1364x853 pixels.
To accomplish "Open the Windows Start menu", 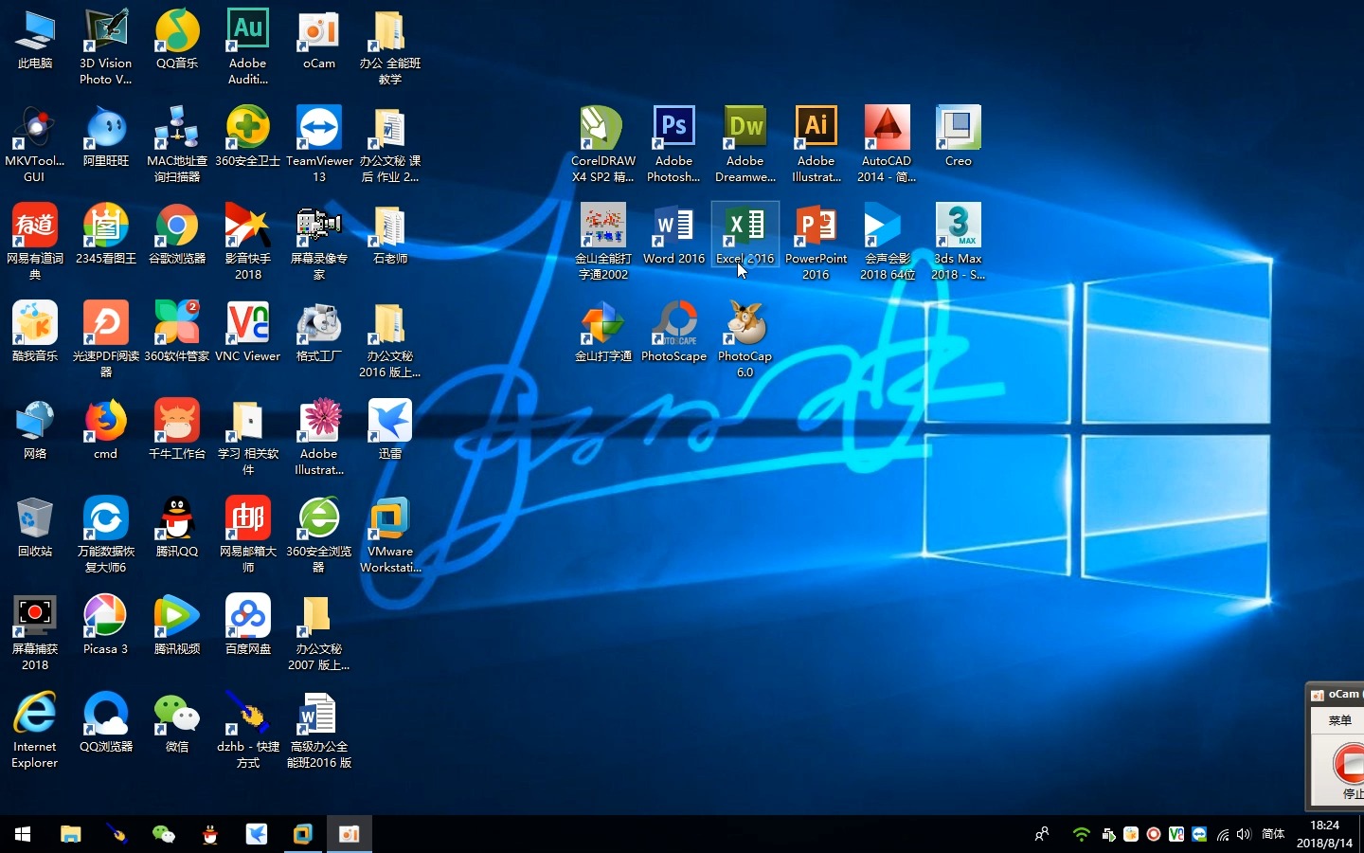I will pos(23,834).
